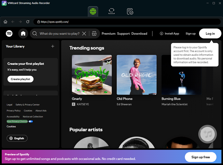Click the Gnarly song title
The width and height of the screenshot is (223, 165).
coord(77,99)
